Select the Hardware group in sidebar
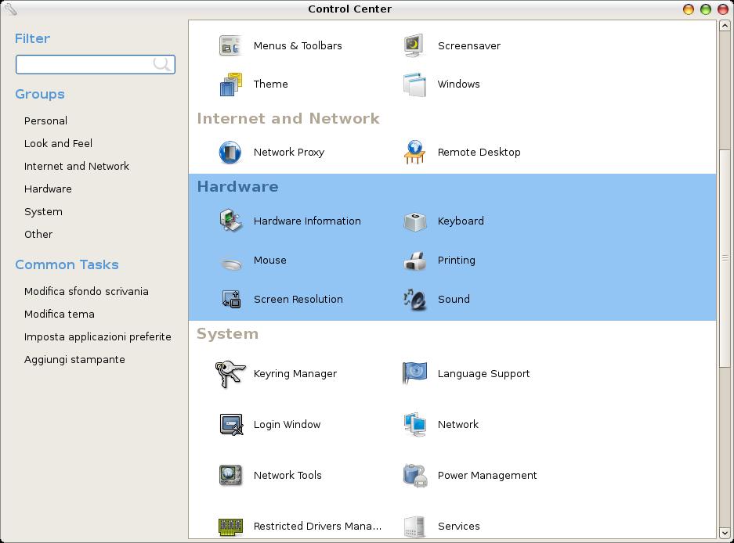Image resolution: width=734 pixels, height=543 pixels. pos(48,189)
